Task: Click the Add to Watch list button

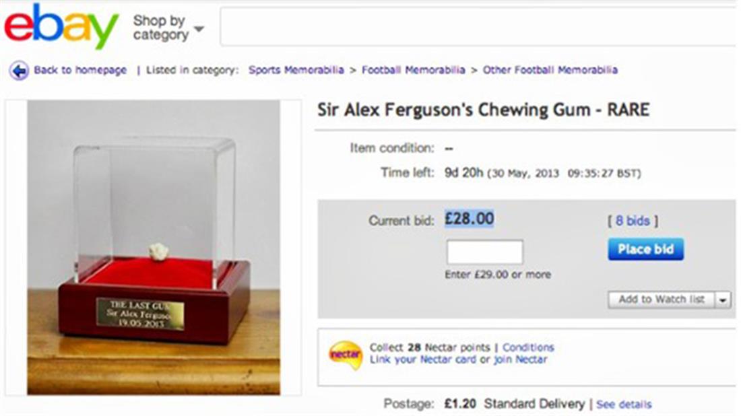Action: [661, 300]
